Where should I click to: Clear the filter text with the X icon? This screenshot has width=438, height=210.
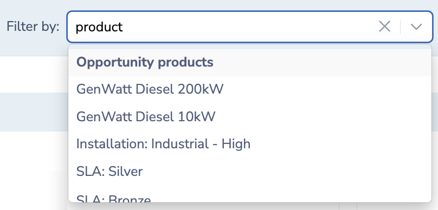pos(384,27)
